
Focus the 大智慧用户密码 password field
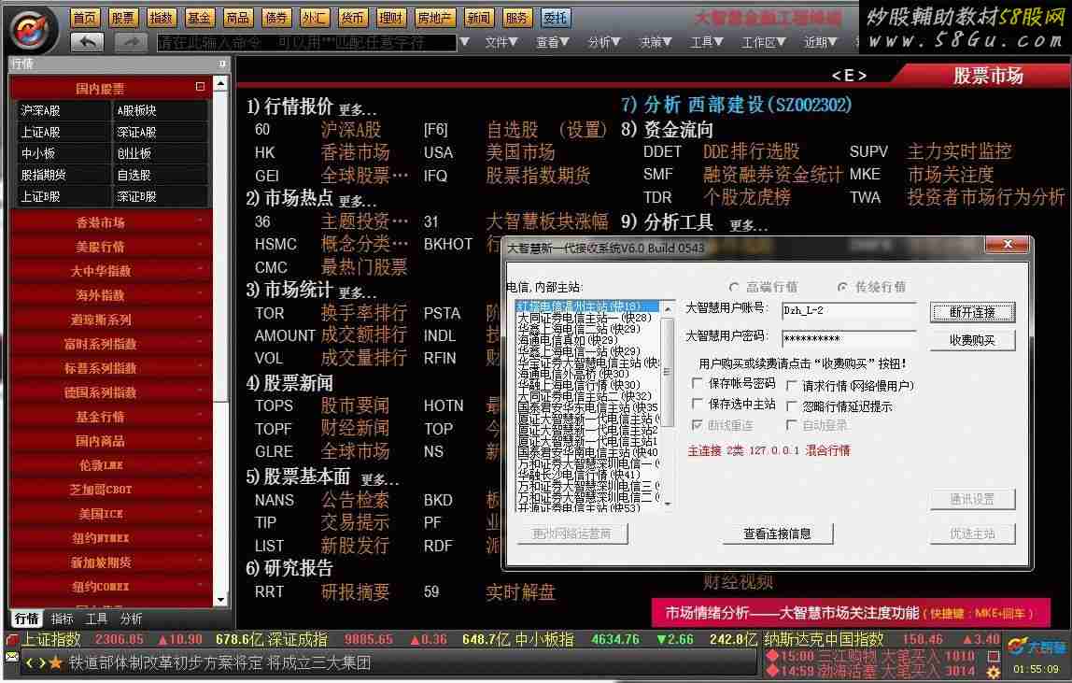tap(848, 338)
